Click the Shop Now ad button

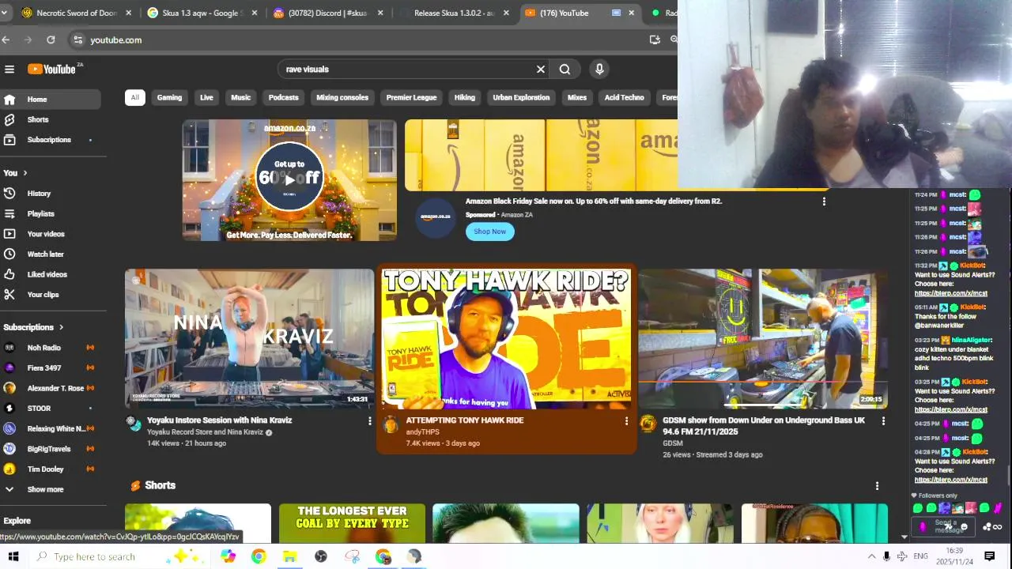coord(490,232)
